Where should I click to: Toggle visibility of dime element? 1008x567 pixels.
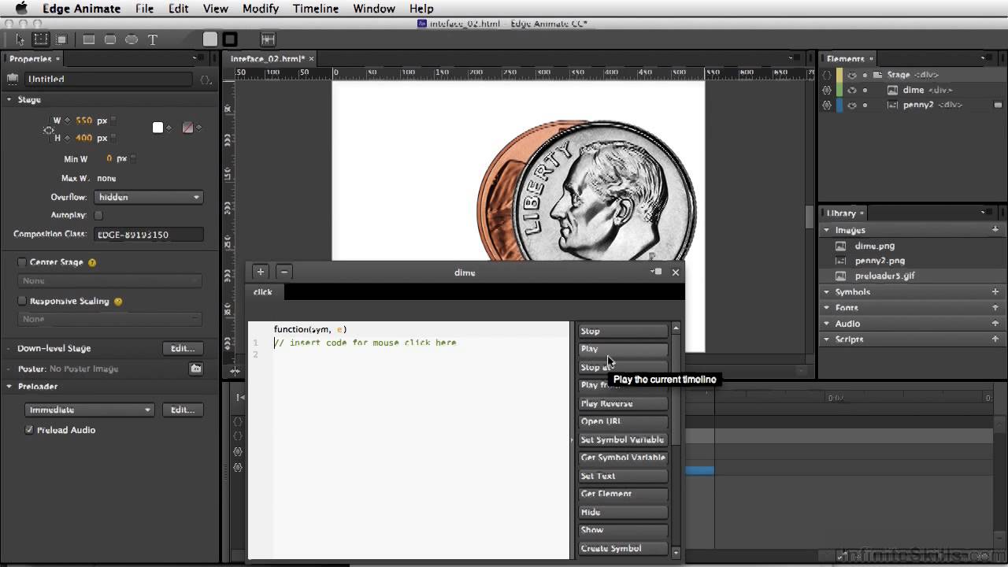point(851,90)
